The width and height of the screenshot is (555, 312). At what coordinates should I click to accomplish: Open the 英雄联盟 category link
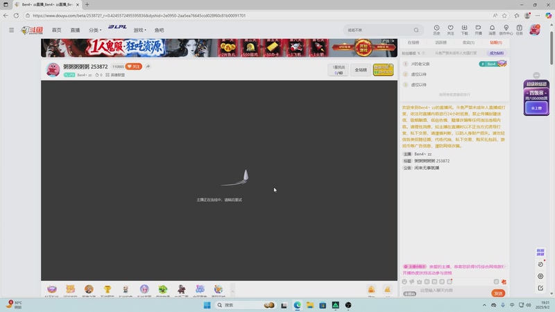[x=115, y=75]
